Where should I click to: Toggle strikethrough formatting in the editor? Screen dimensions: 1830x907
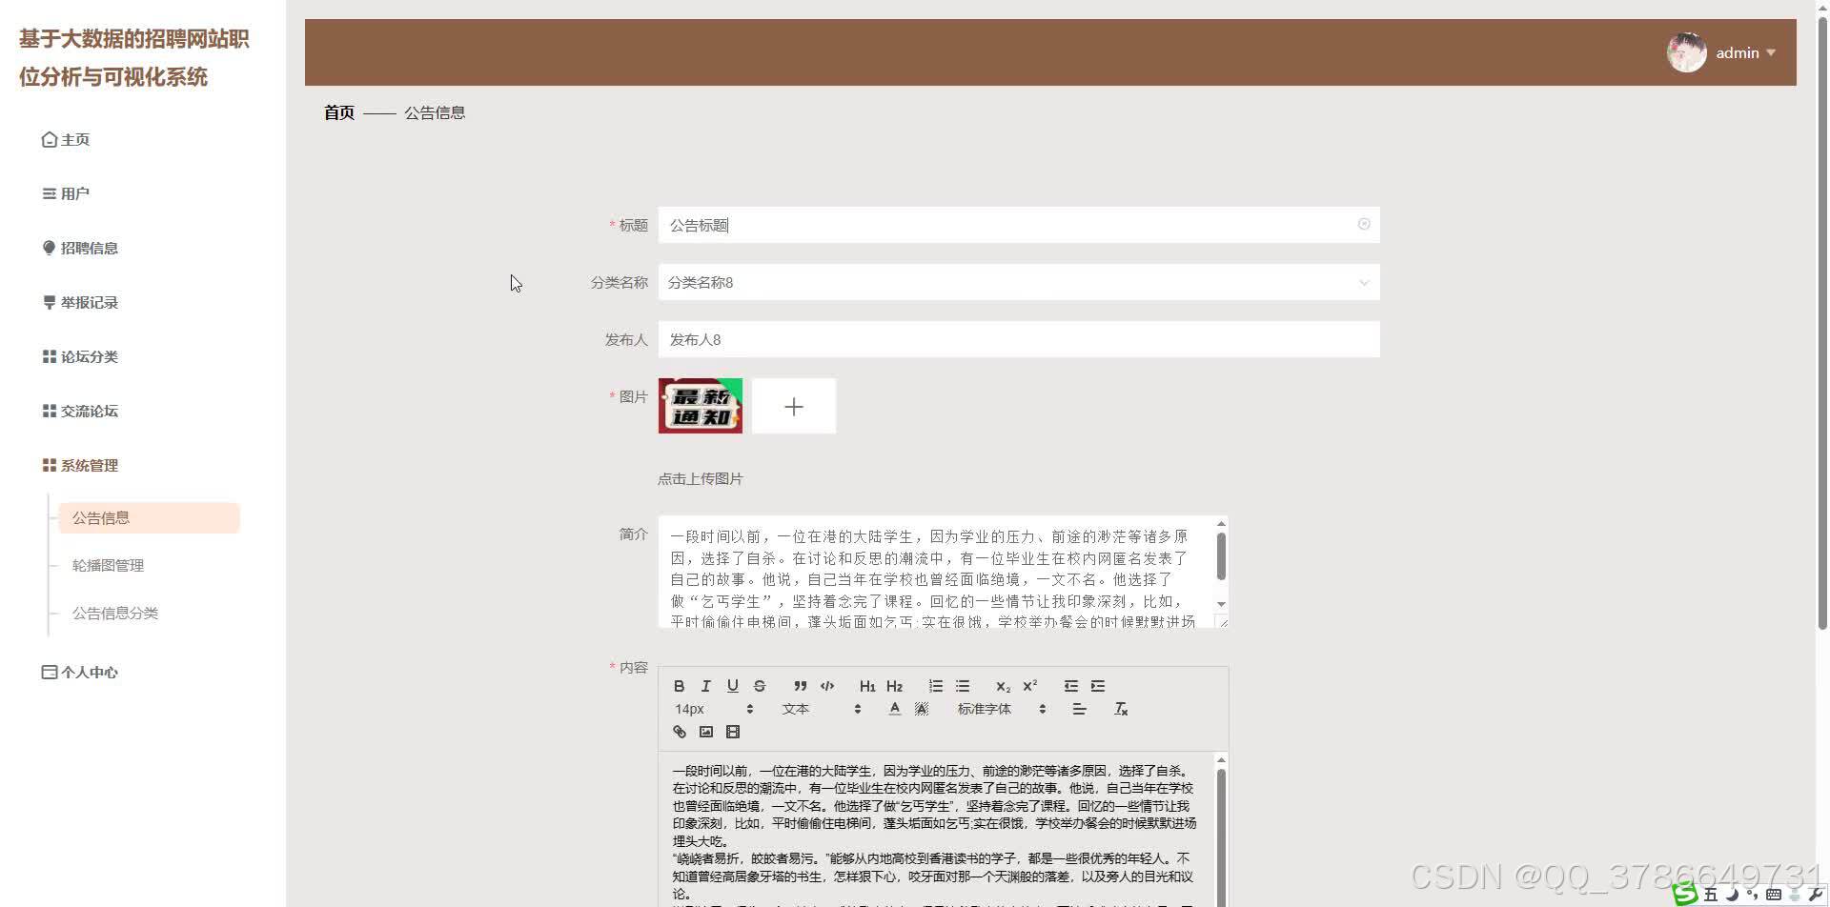[759, 686]
